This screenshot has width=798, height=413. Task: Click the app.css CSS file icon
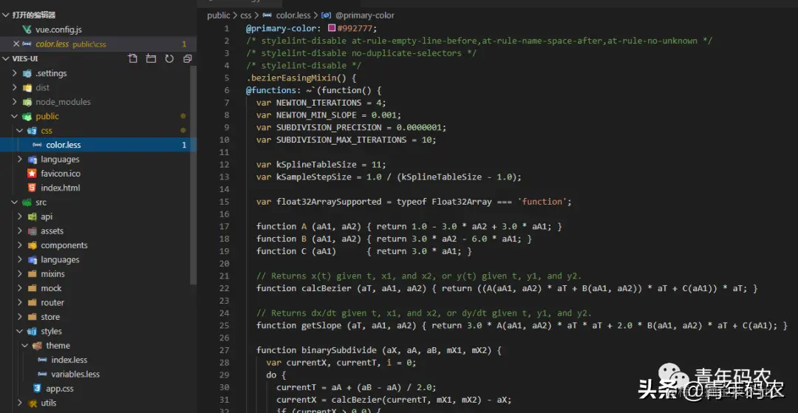pos(37,388)
